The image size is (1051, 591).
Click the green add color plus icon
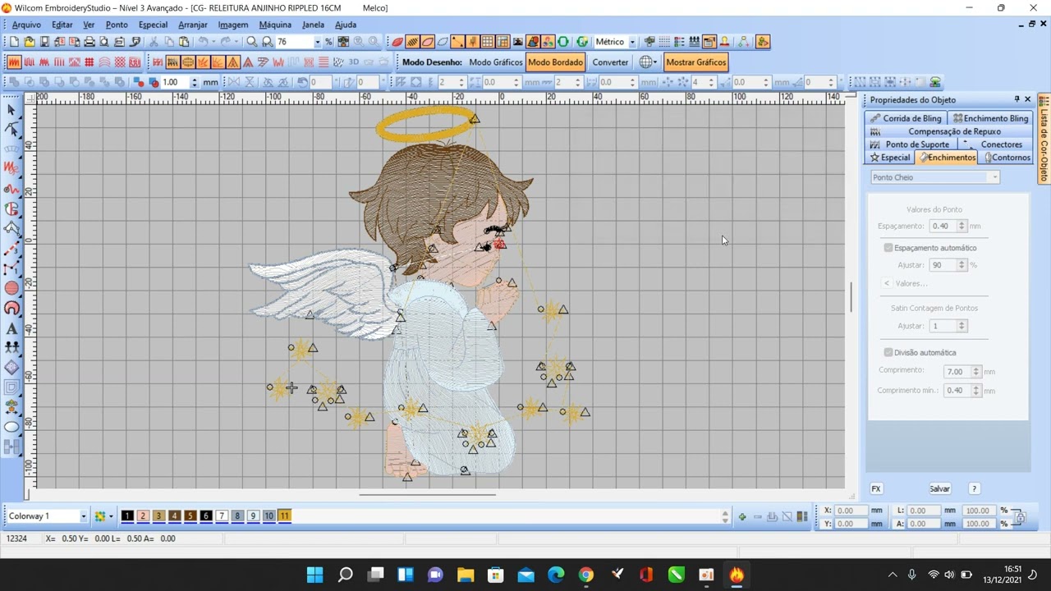click(x=742, y=516)
